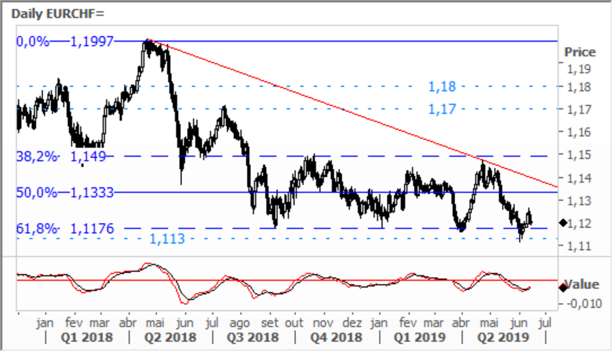Select the 'Q1 2019' quarter label
Viewport: 614px width, 353px height.
(x=420, y=337)
